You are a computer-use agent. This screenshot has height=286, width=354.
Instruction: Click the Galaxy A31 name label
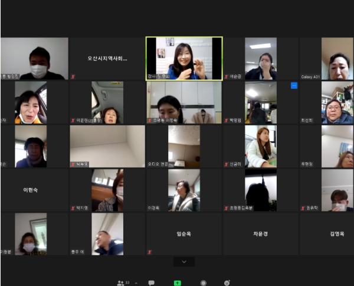(310, 77)
